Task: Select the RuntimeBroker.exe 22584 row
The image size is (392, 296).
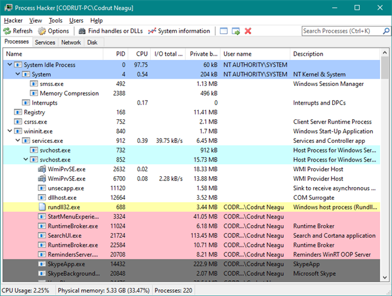Action: click(192, 245)
